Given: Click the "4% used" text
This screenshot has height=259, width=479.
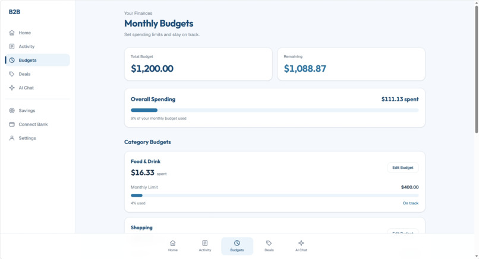Looking at the screenshot, I should tap(138, 203).
